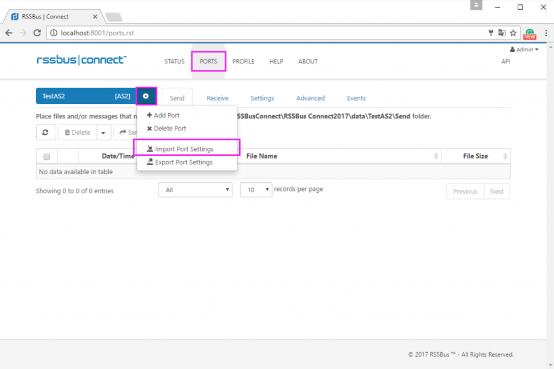Screen dimensions: 554x369
Task: Select Import Port Settings from menu
Action: (x=184, y=149)
